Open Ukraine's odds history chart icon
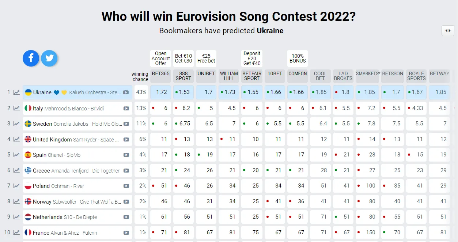 (16, 92)
